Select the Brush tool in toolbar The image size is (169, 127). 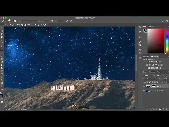click(2, 49)
